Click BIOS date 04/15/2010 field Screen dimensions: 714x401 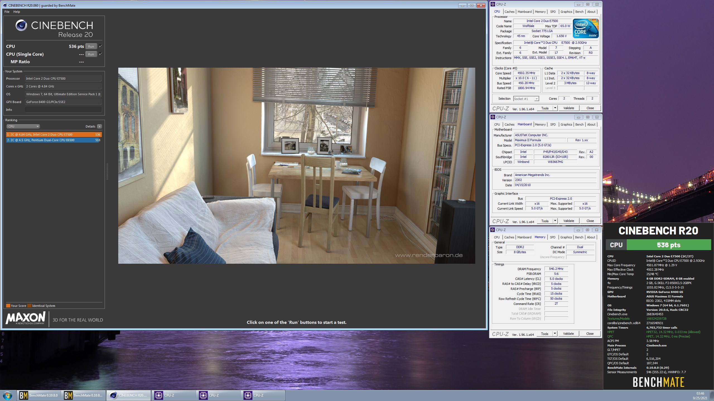(x=555, y=185)
